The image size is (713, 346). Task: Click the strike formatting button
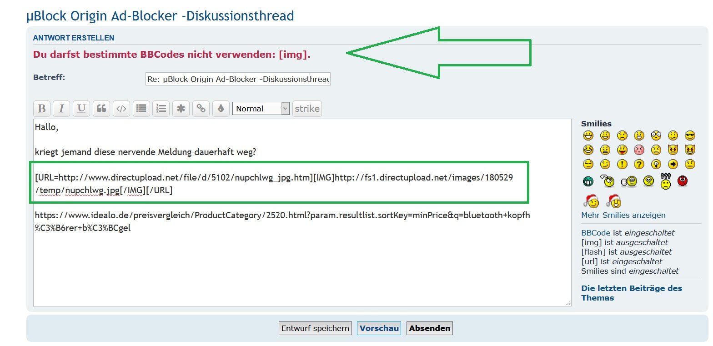pos(307,109)
